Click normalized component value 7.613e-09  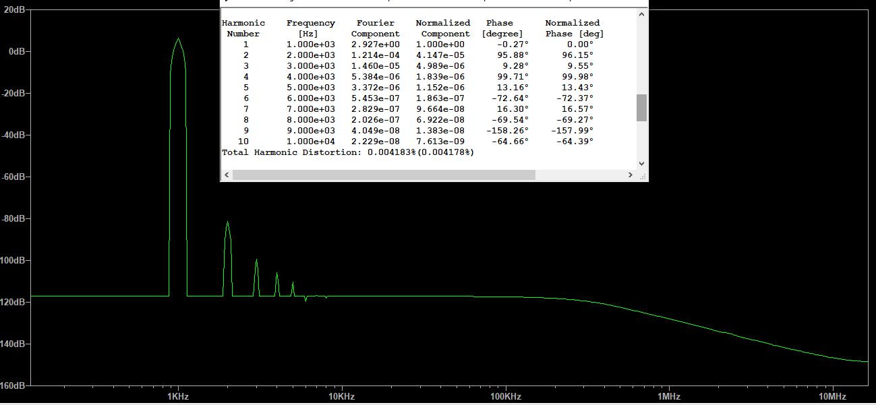click(440, 142)
